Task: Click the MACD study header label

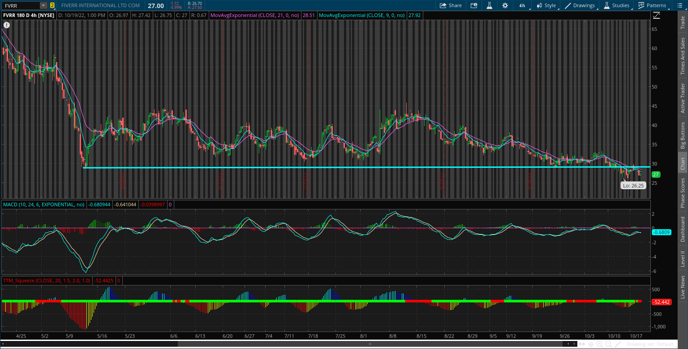Action: click(44, 204)
